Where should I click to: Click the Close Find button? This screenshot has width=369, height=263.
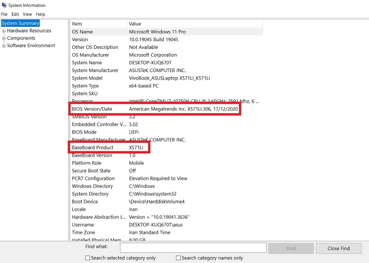point(339,248)
